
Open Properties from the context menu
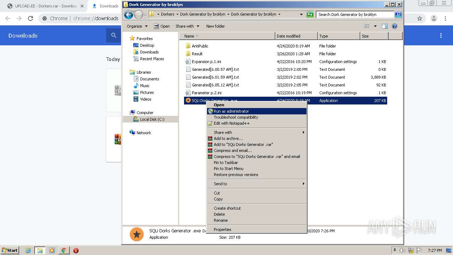click(257, 229)
